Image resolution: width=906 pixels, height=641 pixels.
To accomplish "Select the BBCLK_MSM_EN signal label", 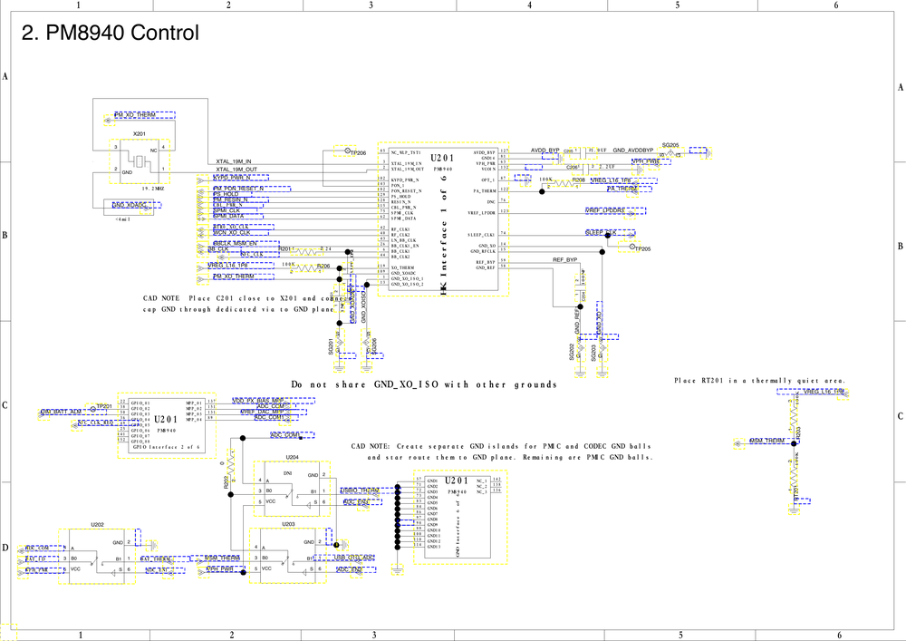I will (236, 243).
